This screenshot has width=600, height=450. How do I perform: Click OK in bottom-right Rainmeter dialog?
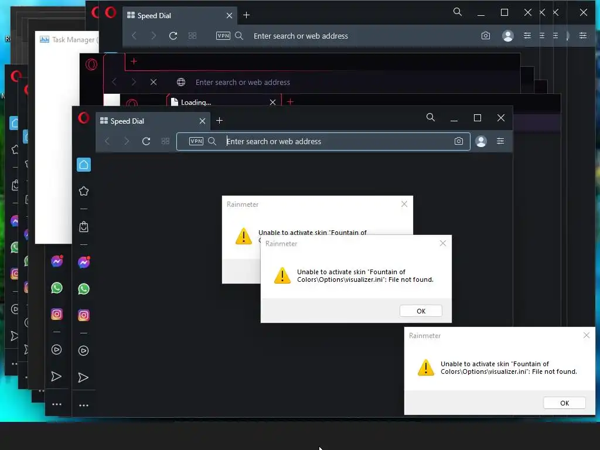tap(564, 403)
